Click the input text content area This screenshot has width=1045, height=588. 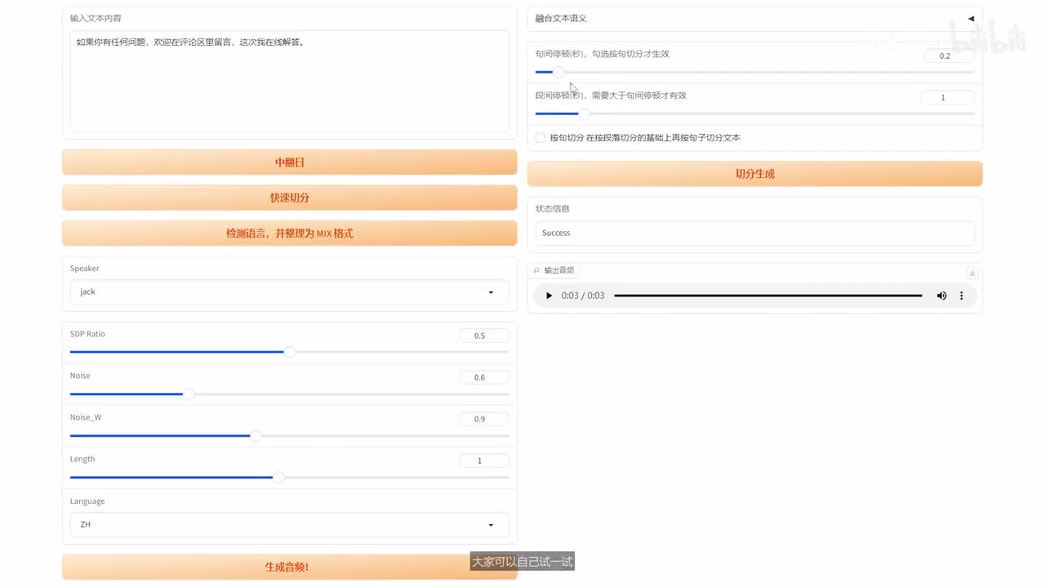289,82
